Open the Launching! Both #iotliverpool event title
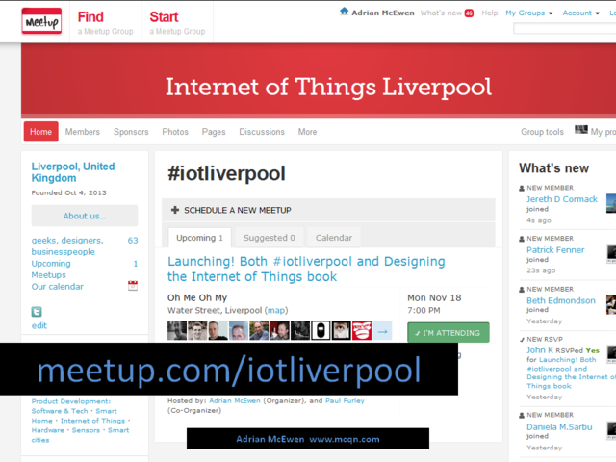The width and height of the screenshot is (616, 462). [x=306, y=269]
